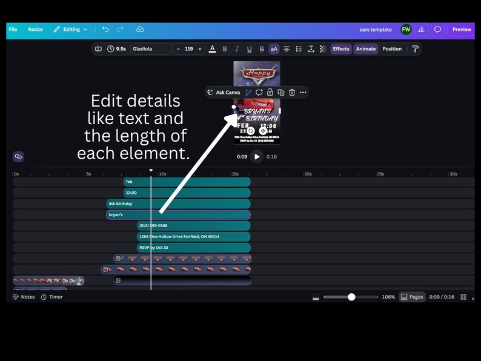The image size is (481, 361).
Task: Open more options via the three-dot menu
Action: tap(303, 92)
